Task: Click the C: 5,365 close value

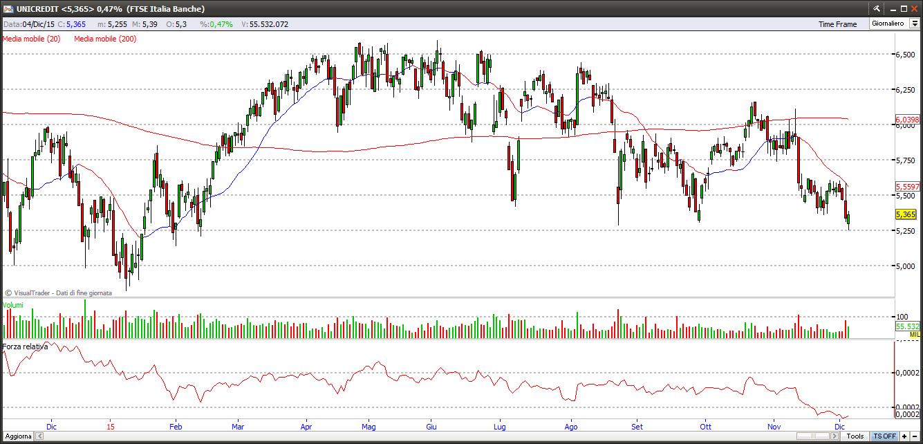Action: point(71,24)
